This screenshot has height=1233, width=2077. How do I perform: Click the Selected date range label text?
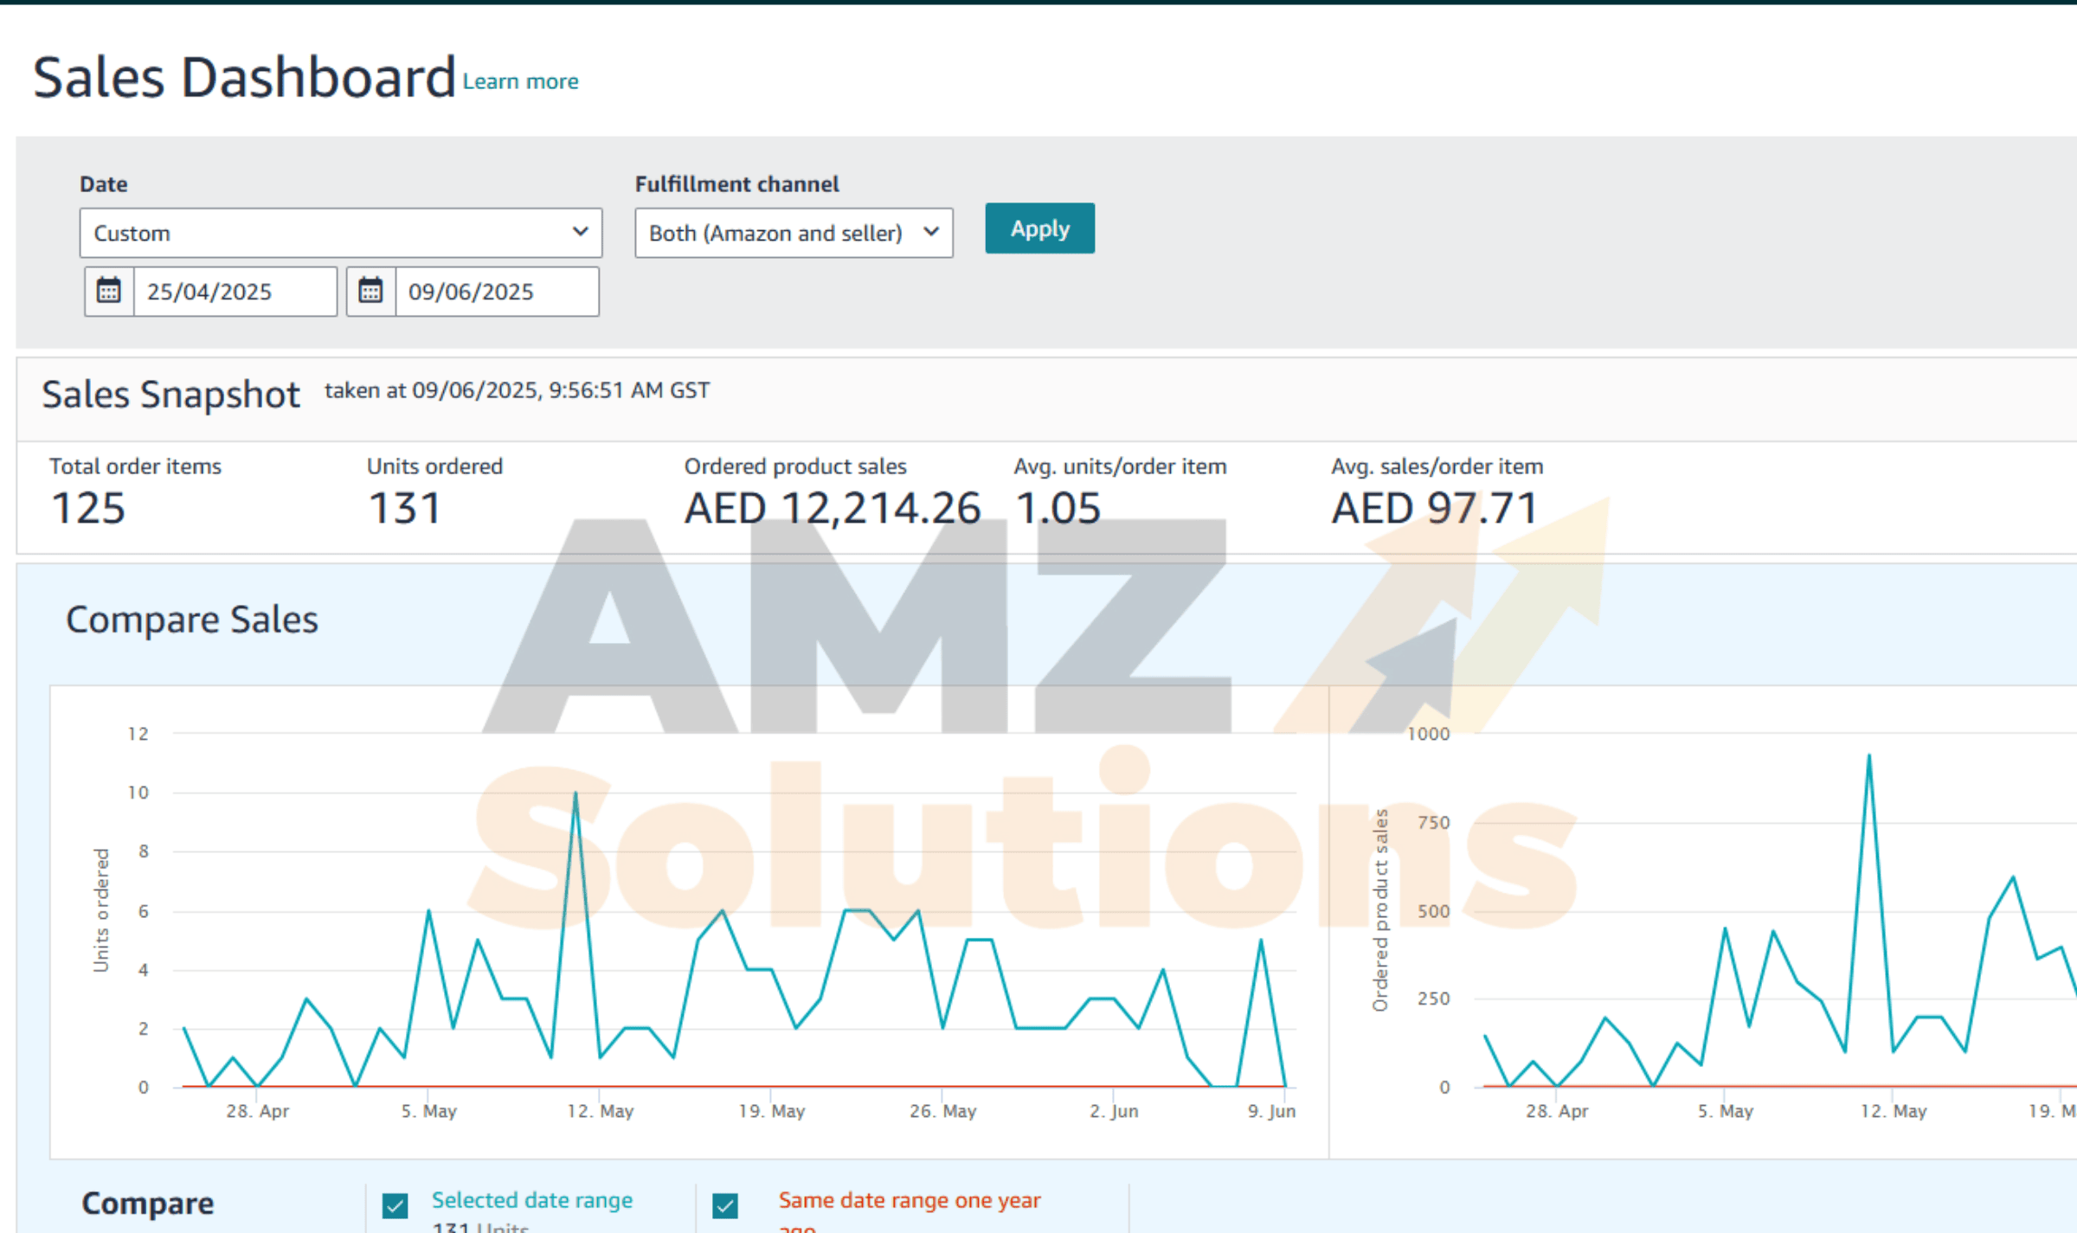[531, 1200]
